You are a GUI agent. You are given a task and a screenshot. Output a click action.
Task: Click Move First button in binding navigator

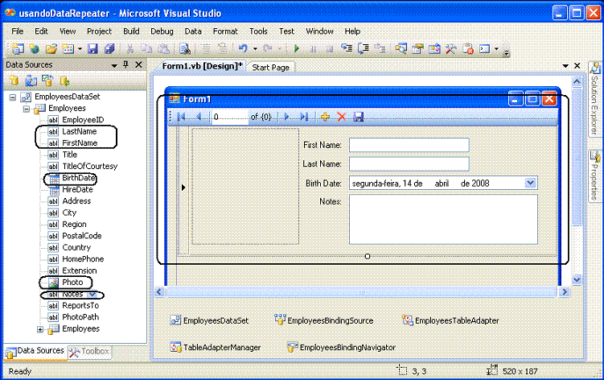point(182,117)
